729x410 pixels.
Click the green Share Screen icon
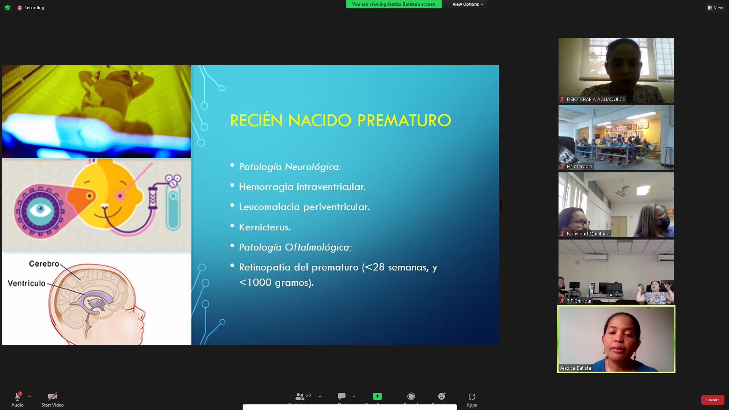pyautogui.click(x=377, y=396)
